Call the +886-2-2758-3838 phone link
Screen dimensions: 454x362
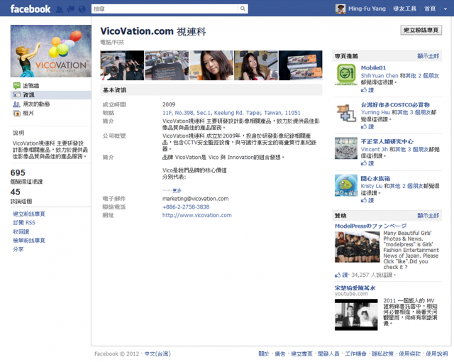(x=186, y=207)
